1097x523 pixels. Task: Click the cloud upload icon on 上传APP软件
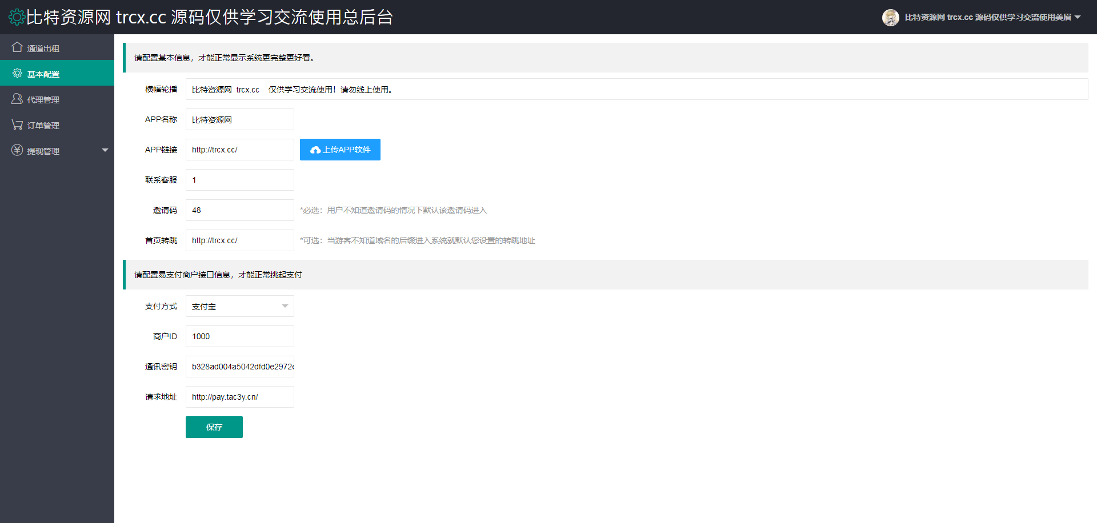[315, 150]
